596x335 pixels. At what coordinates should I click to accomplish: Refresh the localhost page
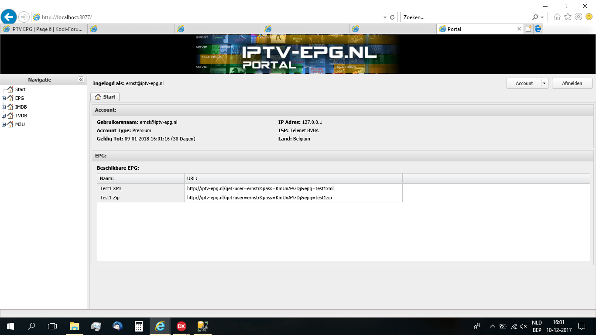392,17
